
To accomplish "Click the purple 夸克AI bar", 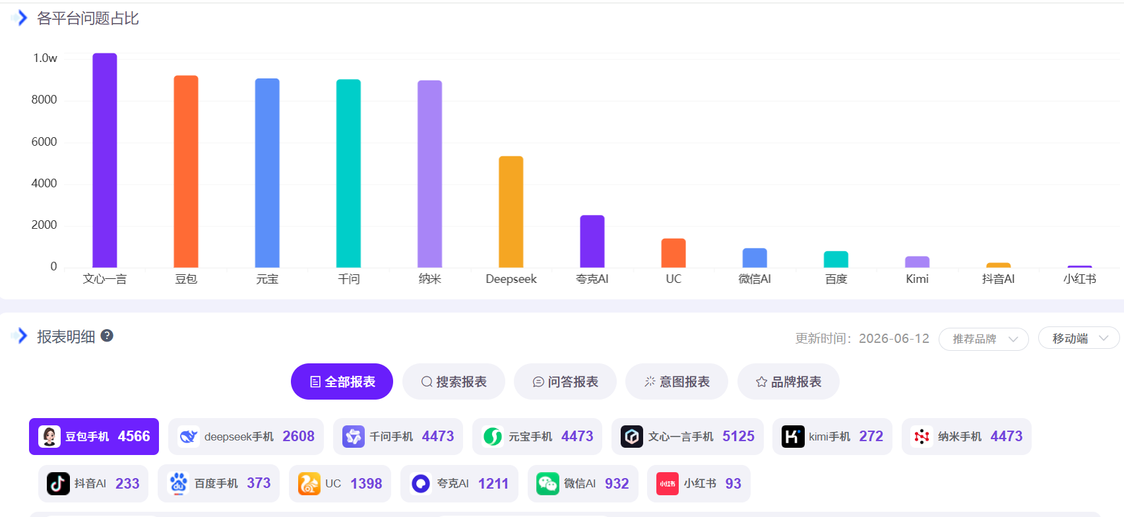I will tap(592, 241).
